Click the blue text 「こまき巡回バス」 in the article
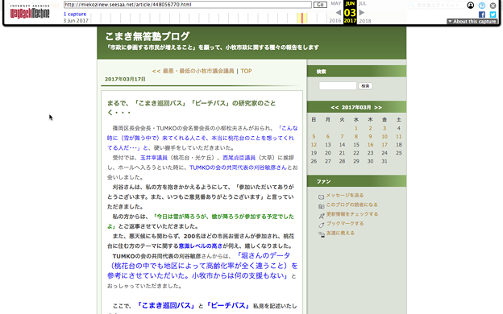This screenshot has height=314, width=503. point(166,305)
